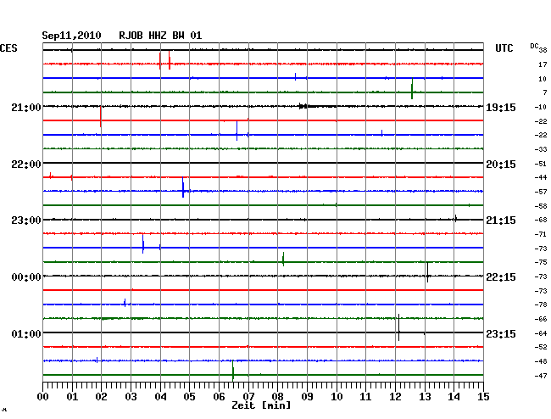The width and height of the screenshot is (551, 419).
Task: Select the 08 minute axis tick label
Action: (x=277, y=397)
